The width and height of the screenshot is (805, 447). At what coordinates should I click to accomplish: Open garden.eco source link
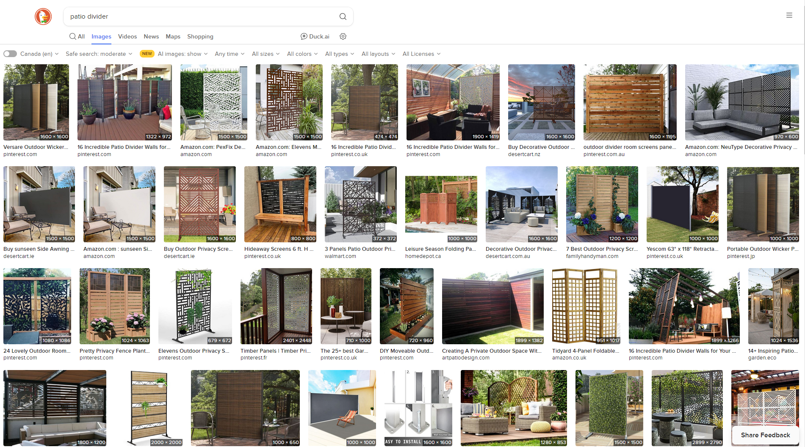point(762,358)
